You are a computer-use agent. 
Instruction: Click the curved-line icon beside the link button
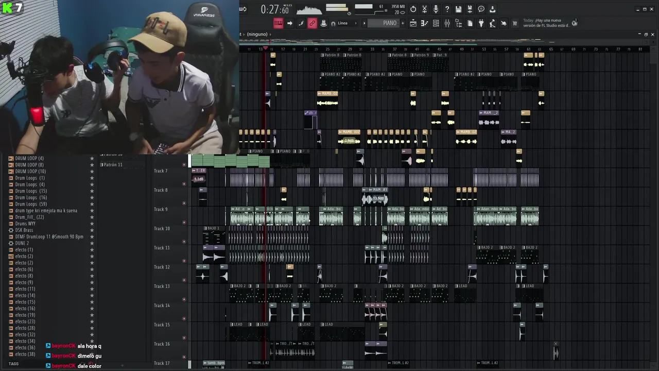point(301,23)
